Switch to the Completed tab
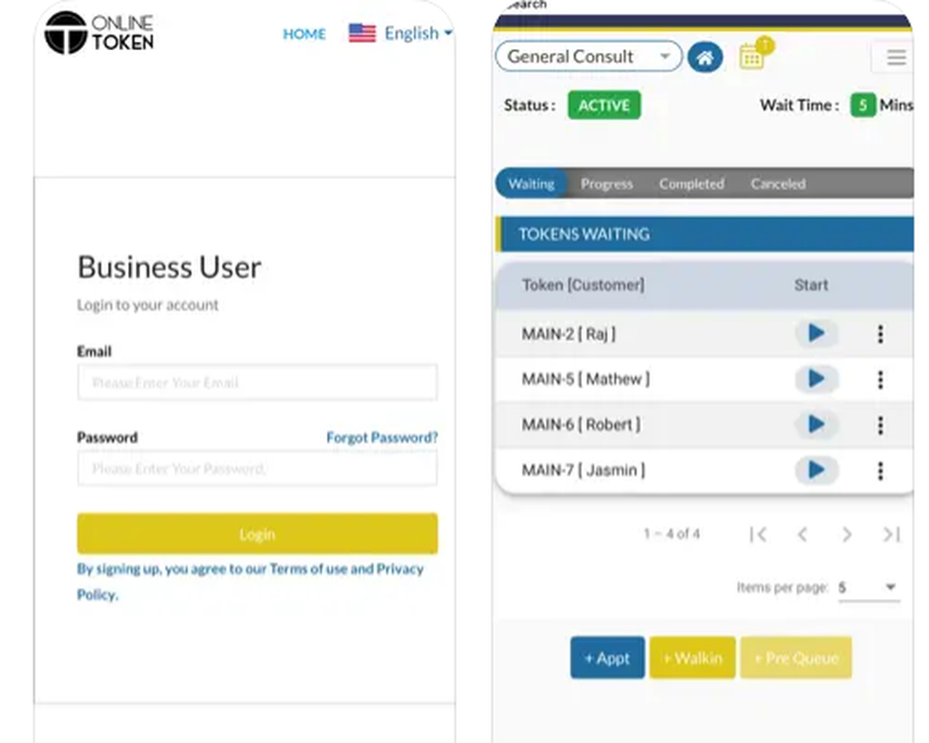This screenshot has height=743, width=929. [691, 184]
